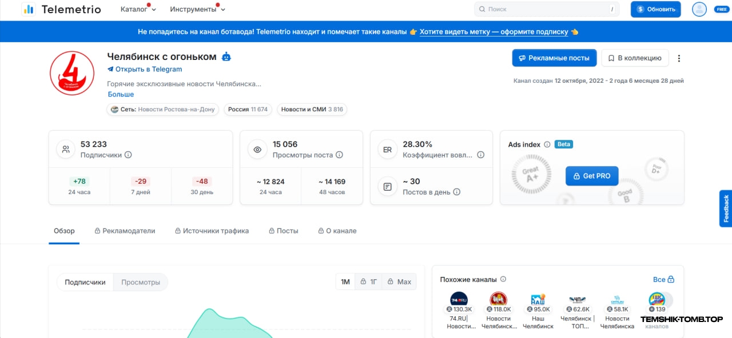The height and width of the screenshot is (338, 732).
Task: Select the locked 1Г chart period
Action: 368,281
